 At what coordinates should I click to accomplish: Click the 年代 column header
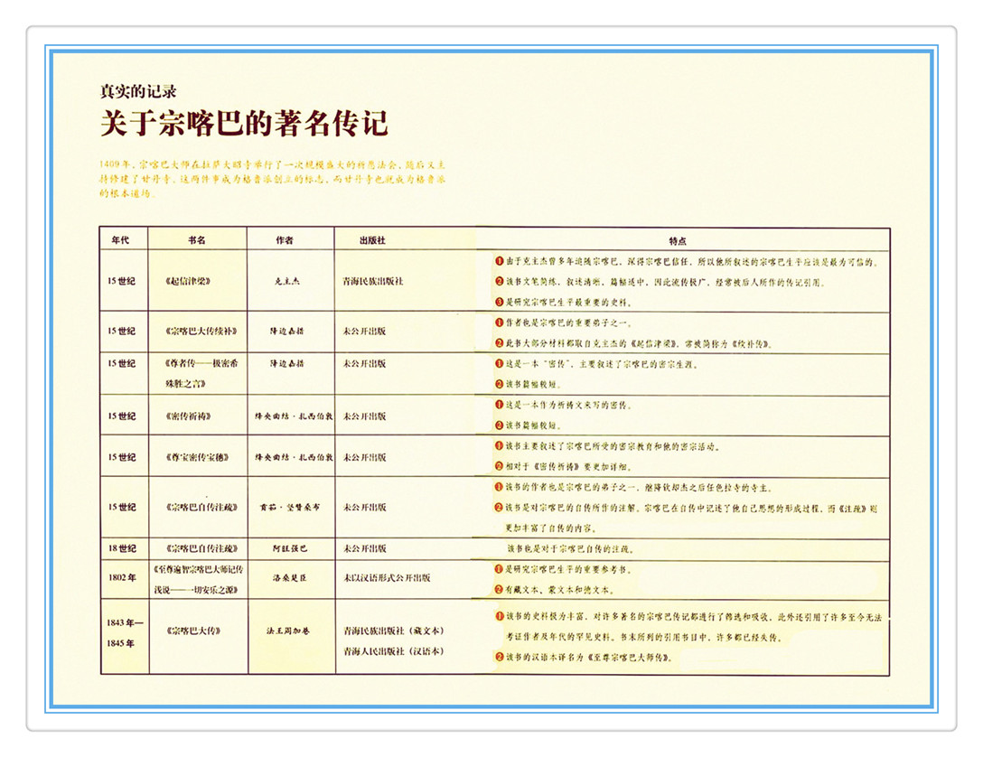121,240
